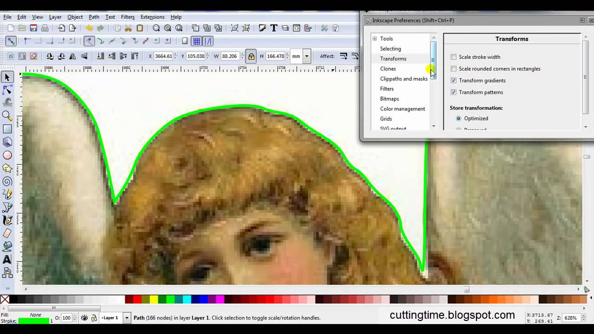This screenshot has height=334, width=594.
Task: Pick the red palette color swatch
Action: [137, 300]
